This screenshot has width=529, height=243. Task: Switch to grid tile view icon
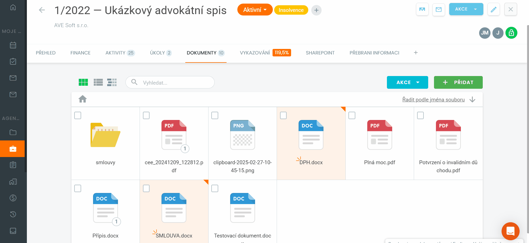click(83, 82)
